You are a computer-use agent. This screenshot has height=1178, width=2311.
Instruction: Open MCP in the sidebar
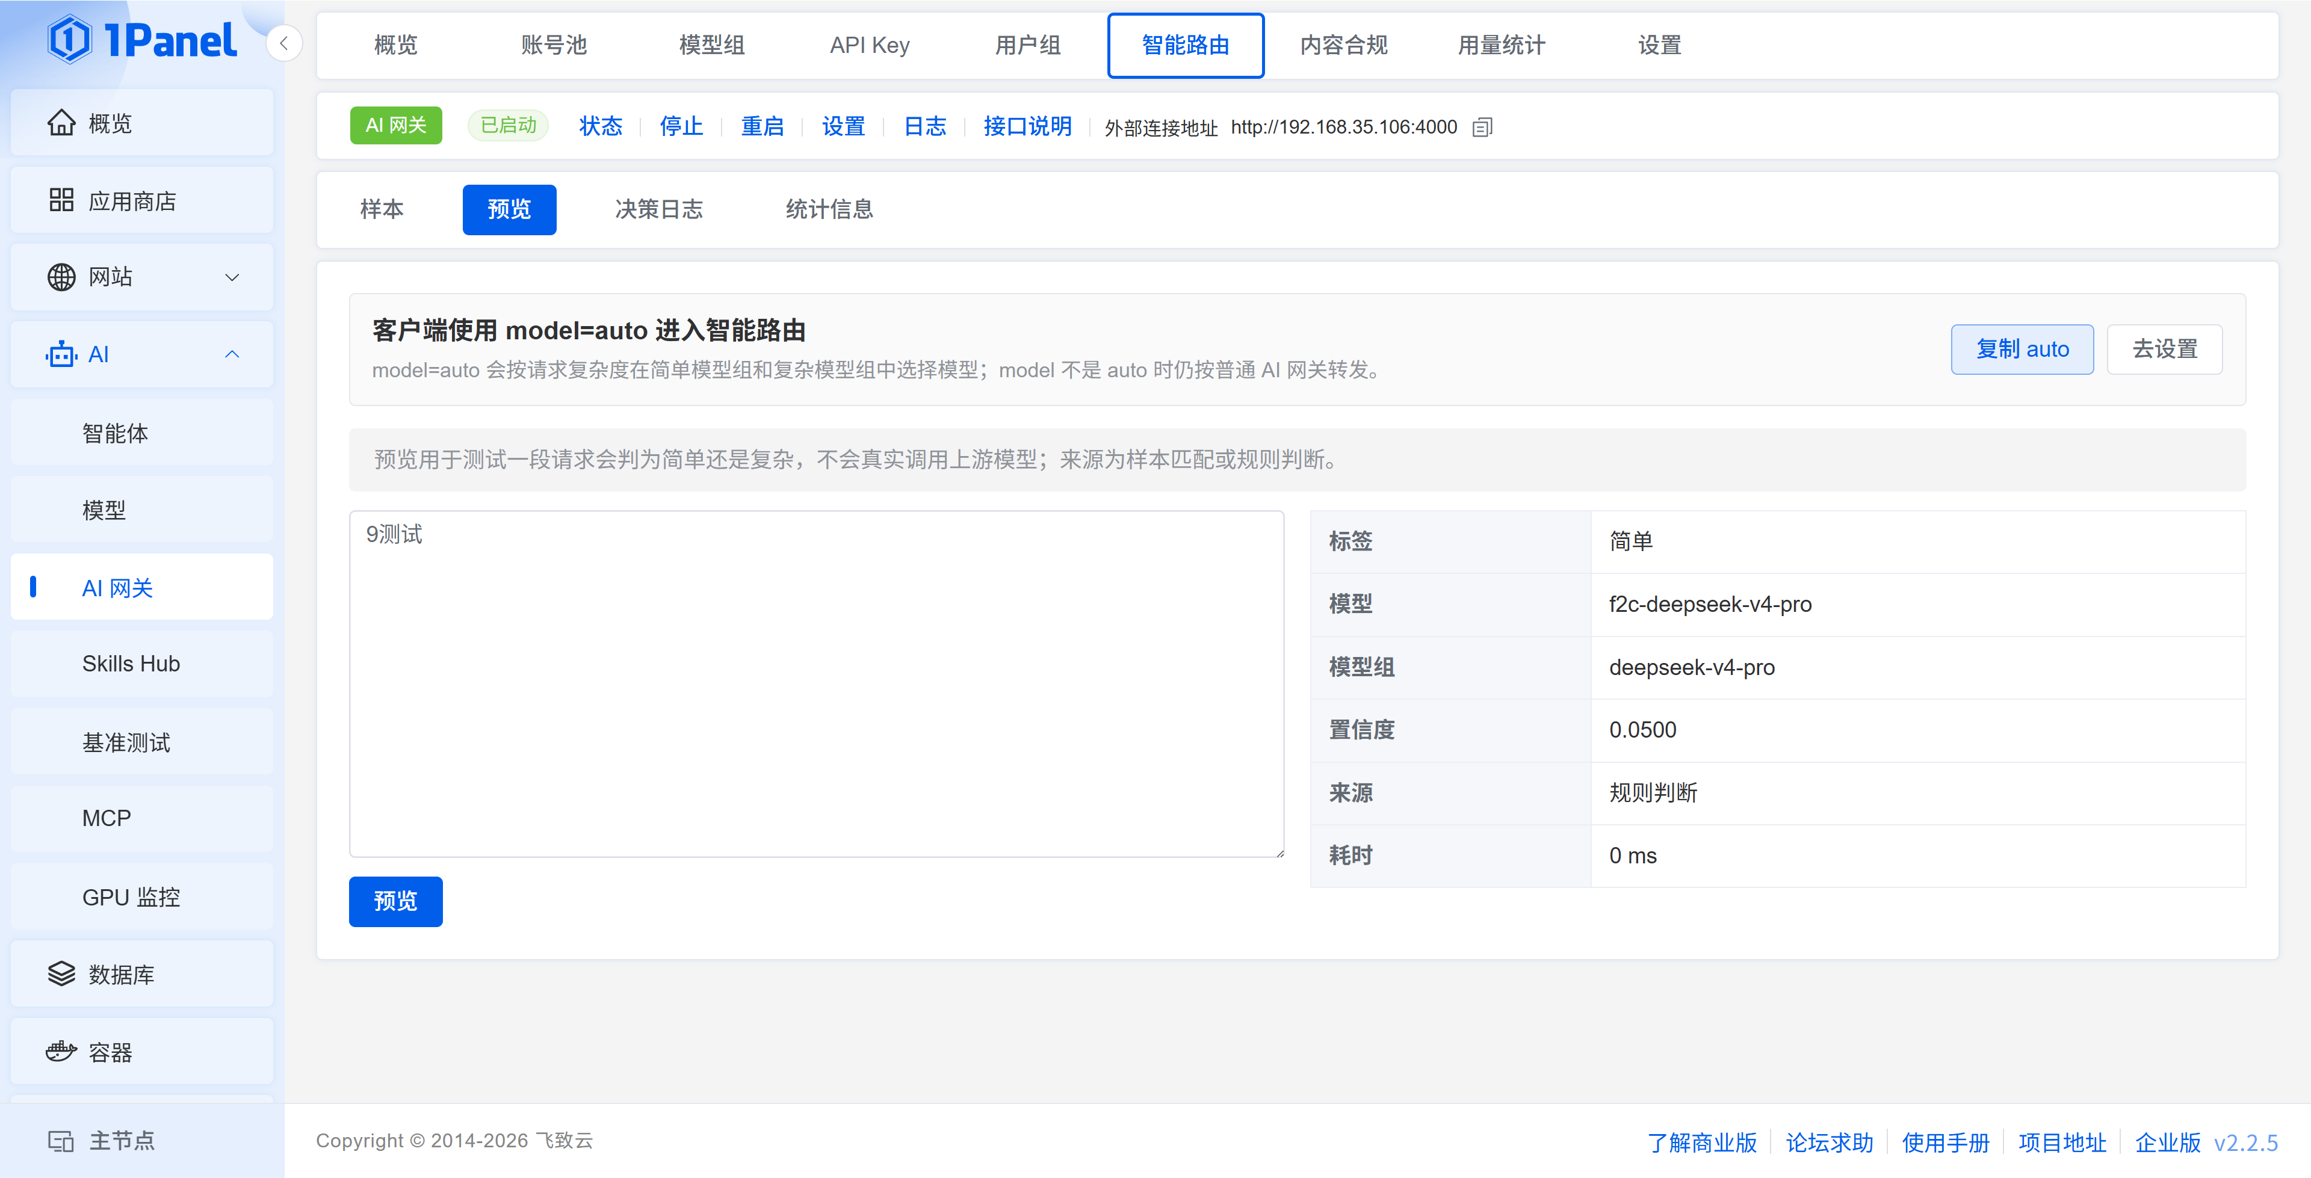142,818
